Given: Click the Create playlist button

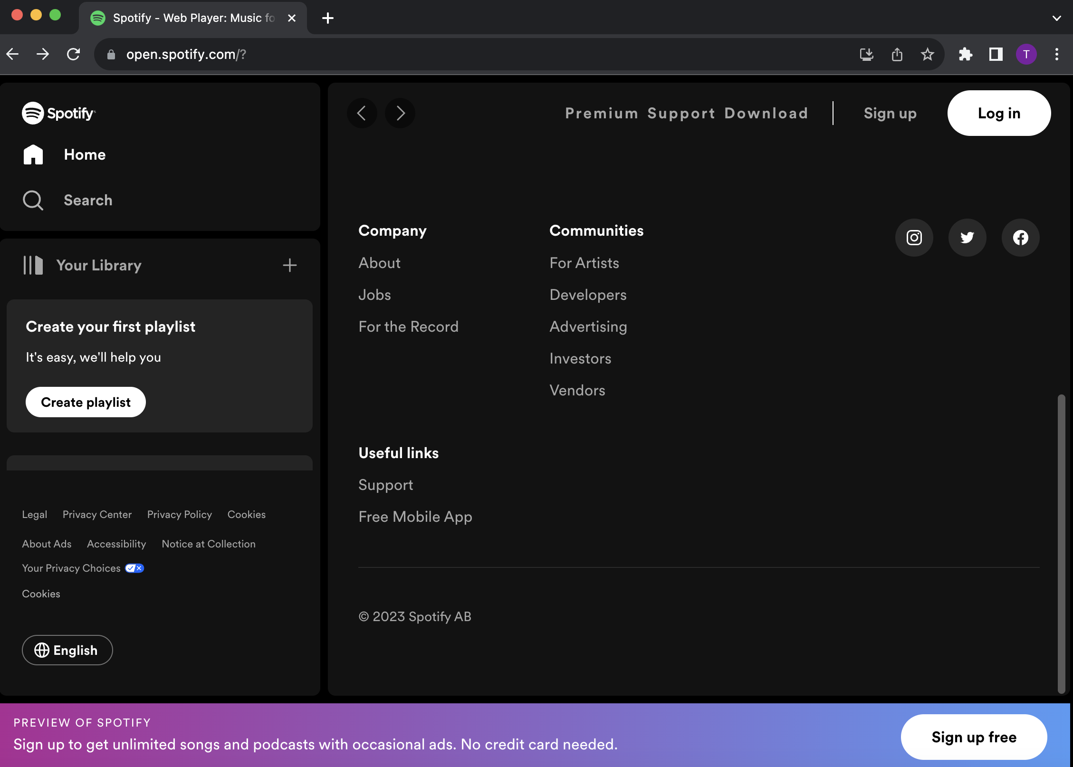Looking at the screenshot, I should 86,402.
